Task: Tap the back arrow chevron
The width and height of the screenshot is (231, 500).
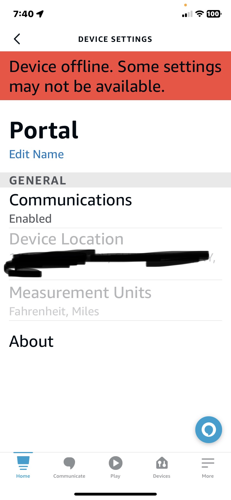Action: (x=17, y=39)
